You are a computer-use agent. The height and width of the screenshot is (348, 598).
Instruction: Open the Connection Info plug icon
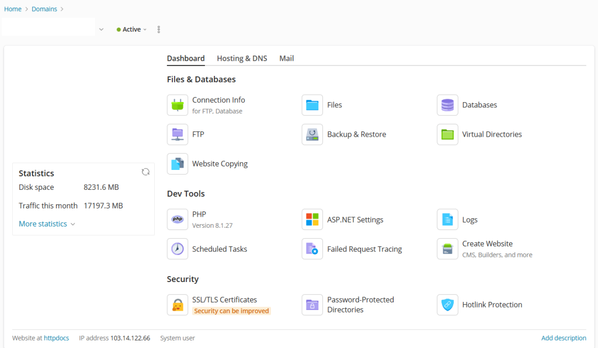click(x=178, y=105)
